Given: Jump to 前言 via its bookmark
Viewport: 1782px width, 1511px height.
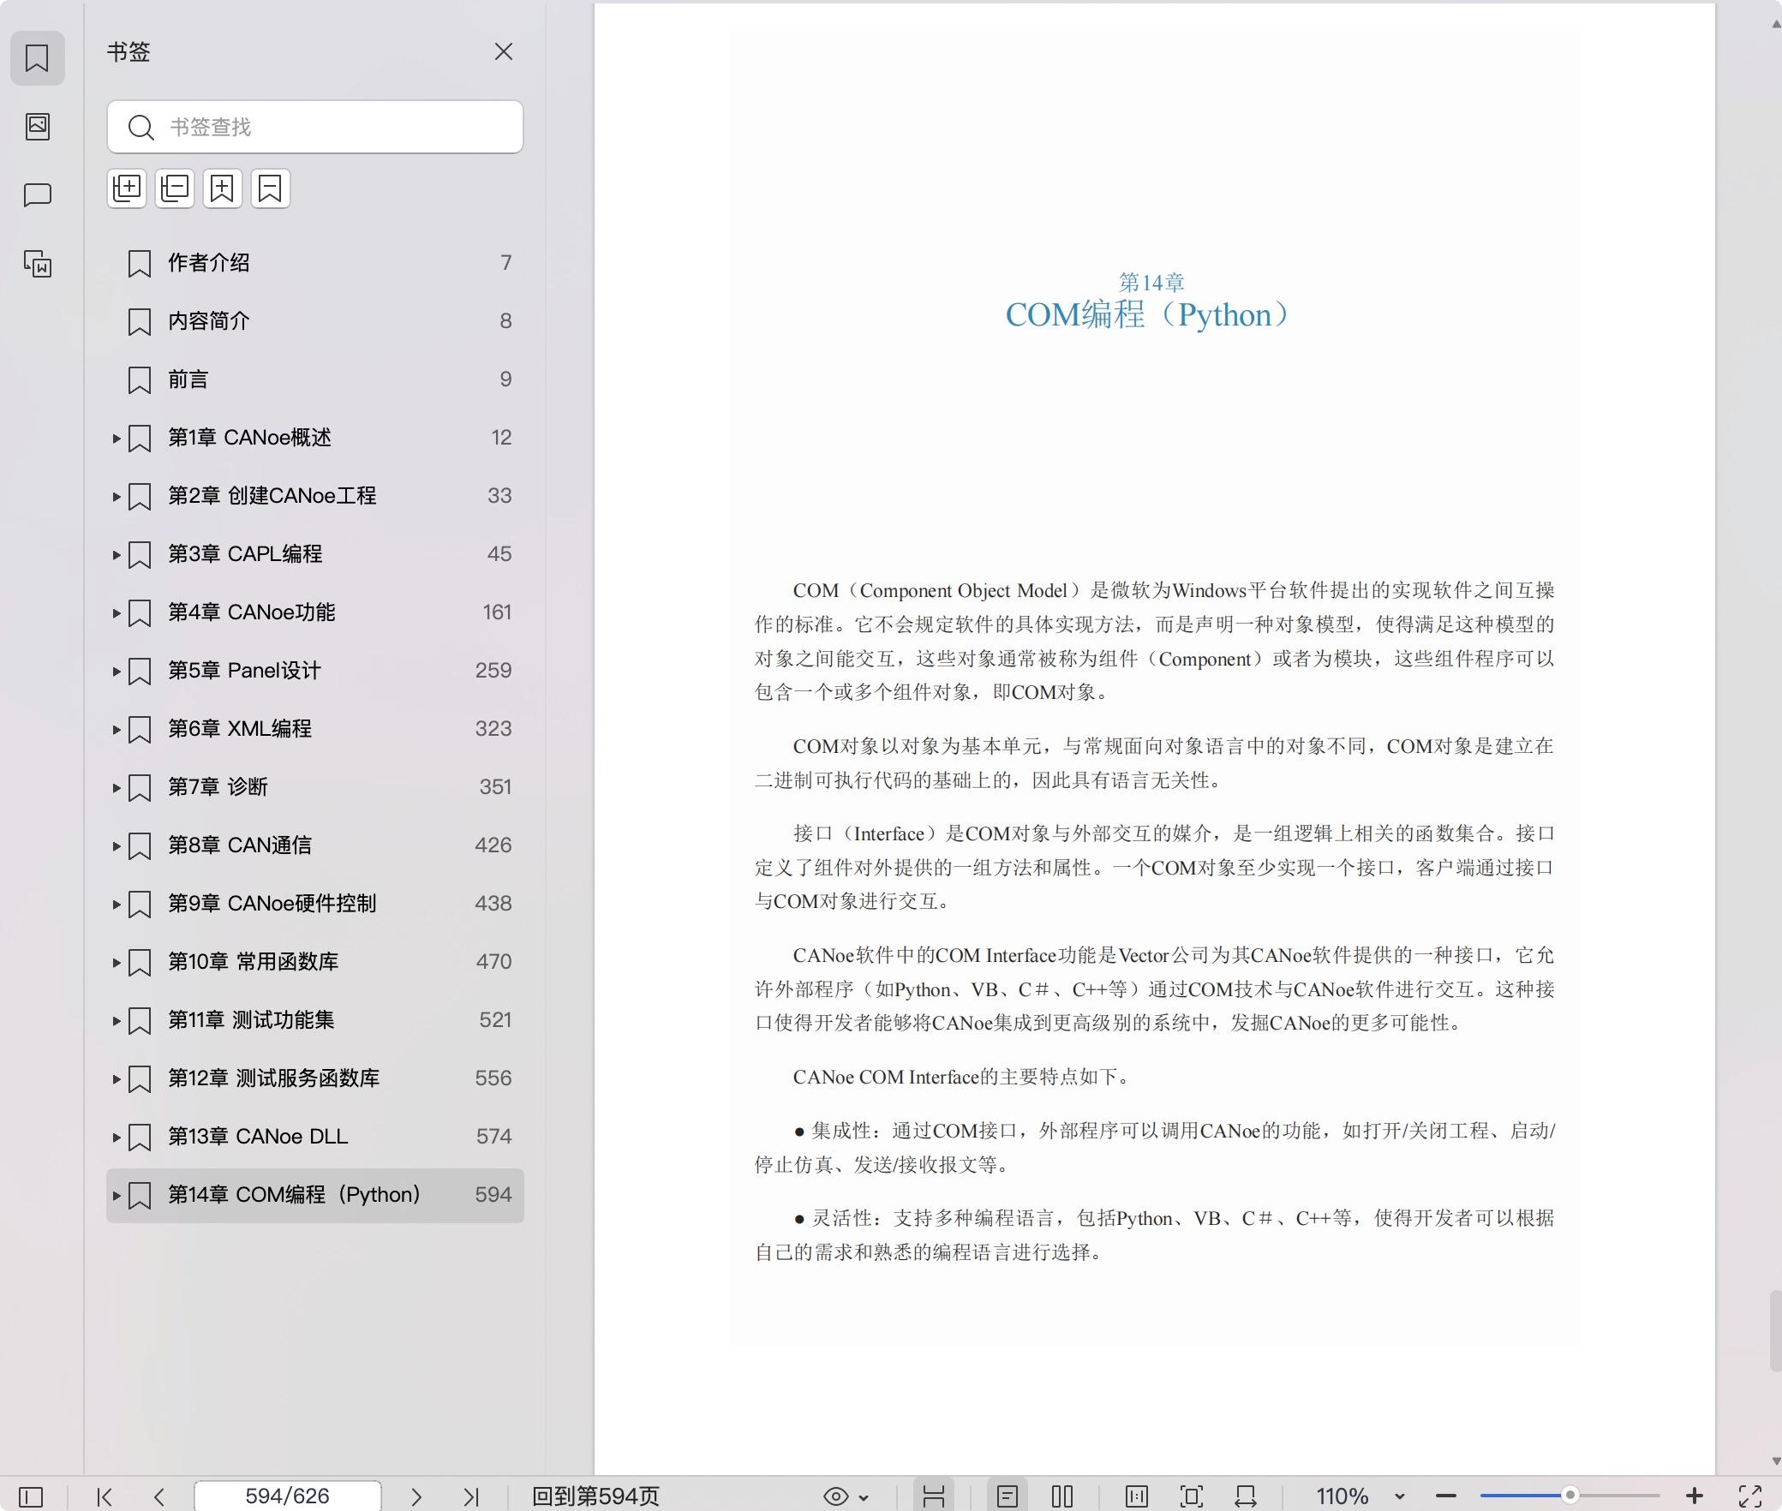Looking at the screenshot, I should pyautogui.click(x=189, y=379).
